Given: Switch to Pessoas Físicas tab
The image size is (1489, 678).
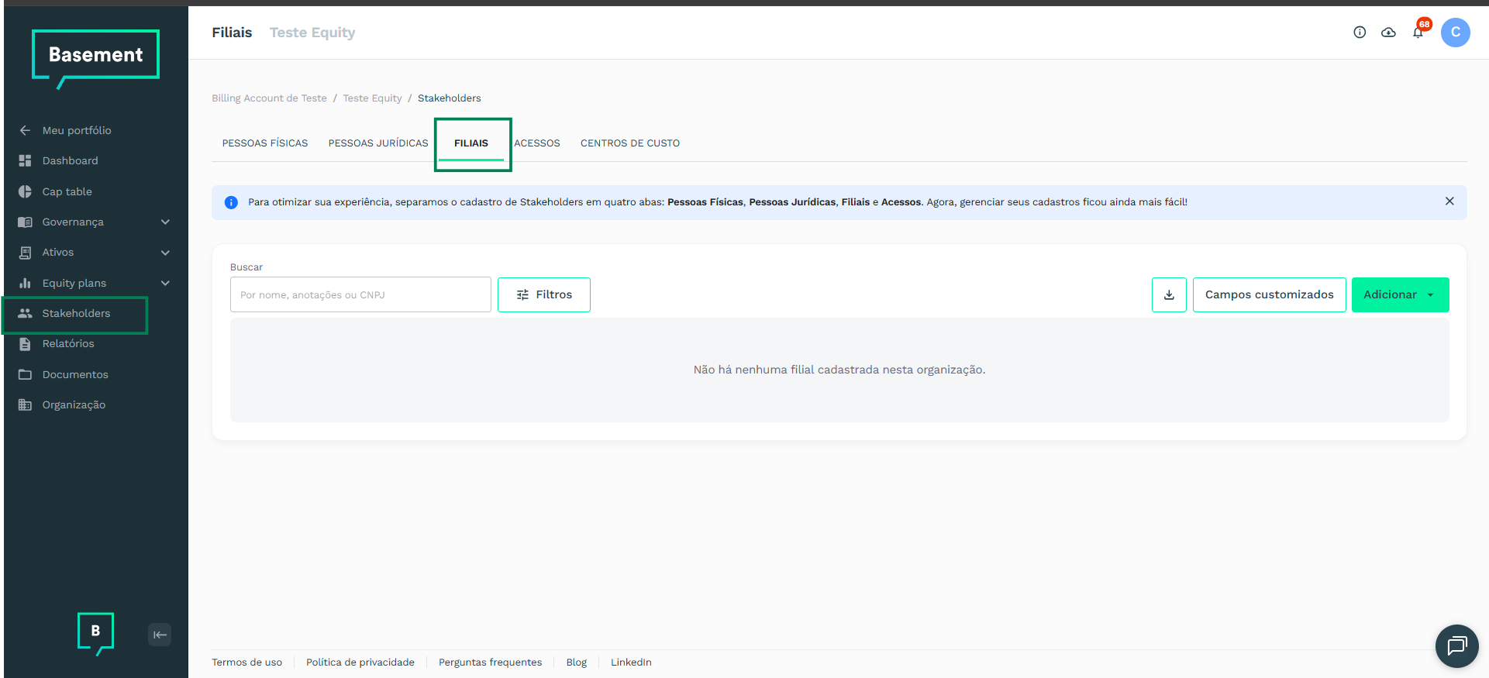Looking at the screenshot, I should [265, 143].
